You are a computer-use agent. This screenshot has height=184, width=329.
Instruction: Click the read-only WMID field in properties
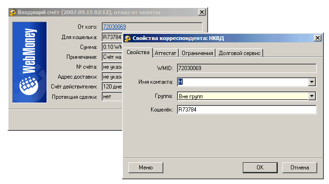pos(247,68)
